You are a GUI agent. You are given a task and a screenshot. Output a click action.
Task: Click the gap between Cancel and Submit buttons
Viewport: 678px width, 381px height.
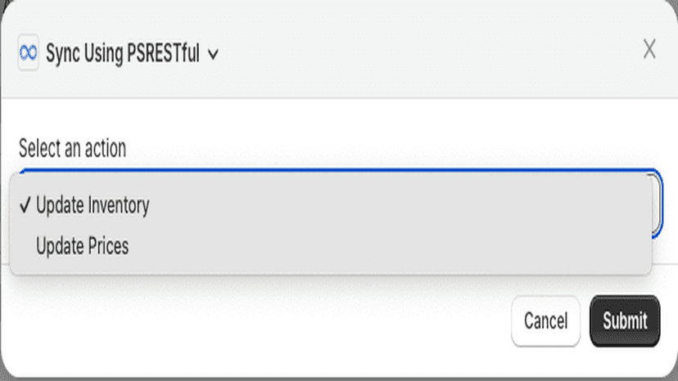click(585, 321)
